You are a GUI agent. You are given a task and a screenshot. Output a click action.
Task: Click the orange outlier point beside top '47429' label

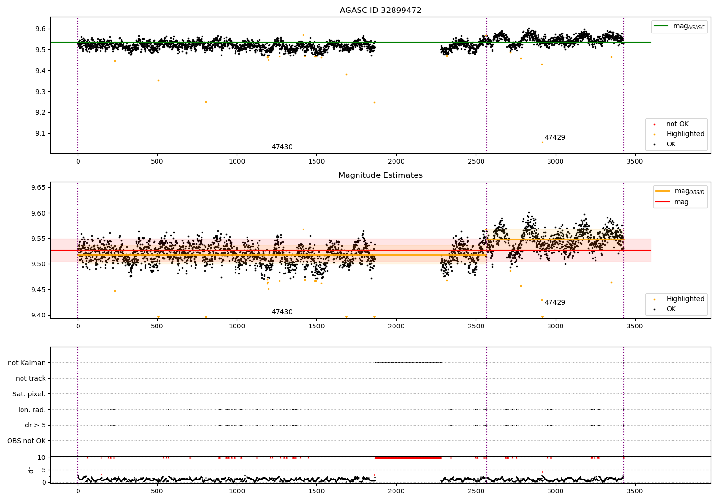click(542, 142)
